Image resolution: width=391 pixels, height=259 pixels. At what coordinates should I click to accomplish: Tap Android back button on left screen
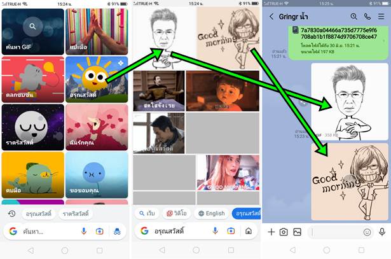(31, 250)
